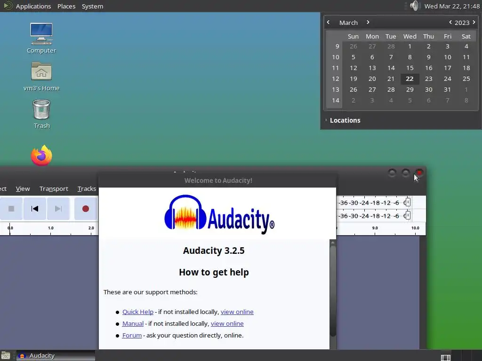The height and width of the screenshot is (361, 482).
Task: Click the workspace switcher icon in bottom panel
Action: coord(446,358)
